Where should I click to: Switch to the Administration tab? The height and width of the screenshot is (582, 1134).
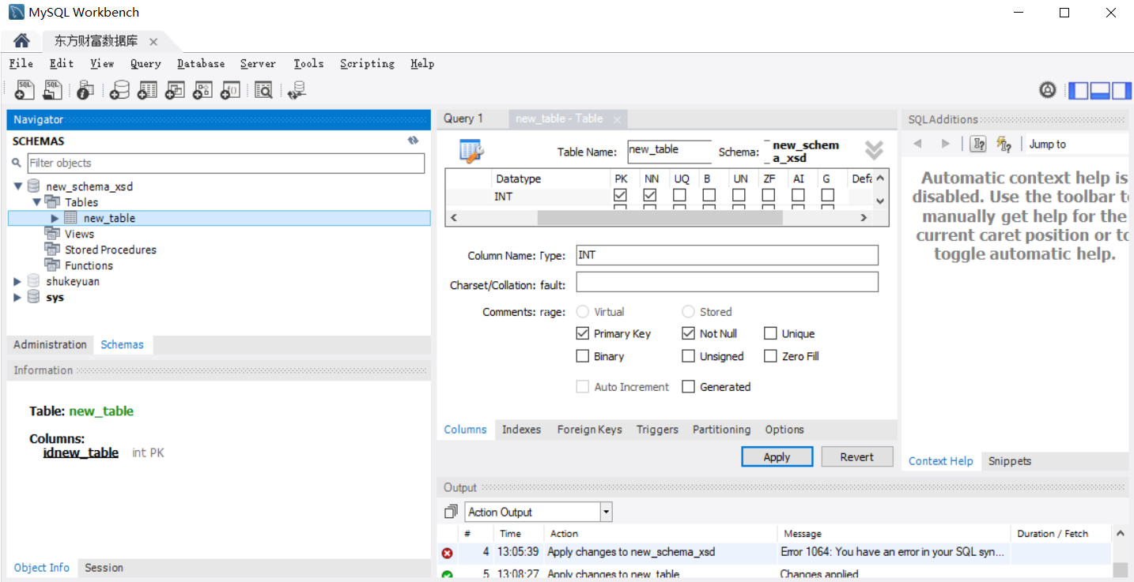pyautogui.click(x=50, y=345)
